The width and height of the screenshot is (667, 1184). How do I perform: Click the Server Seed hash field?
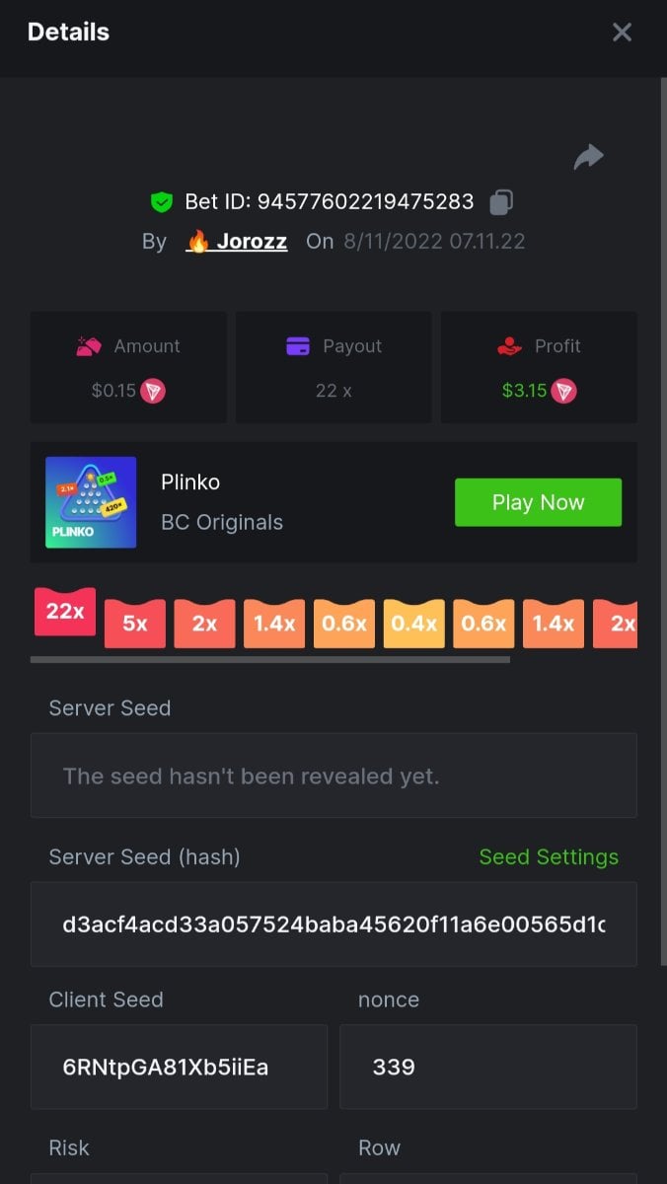[333, 925]
